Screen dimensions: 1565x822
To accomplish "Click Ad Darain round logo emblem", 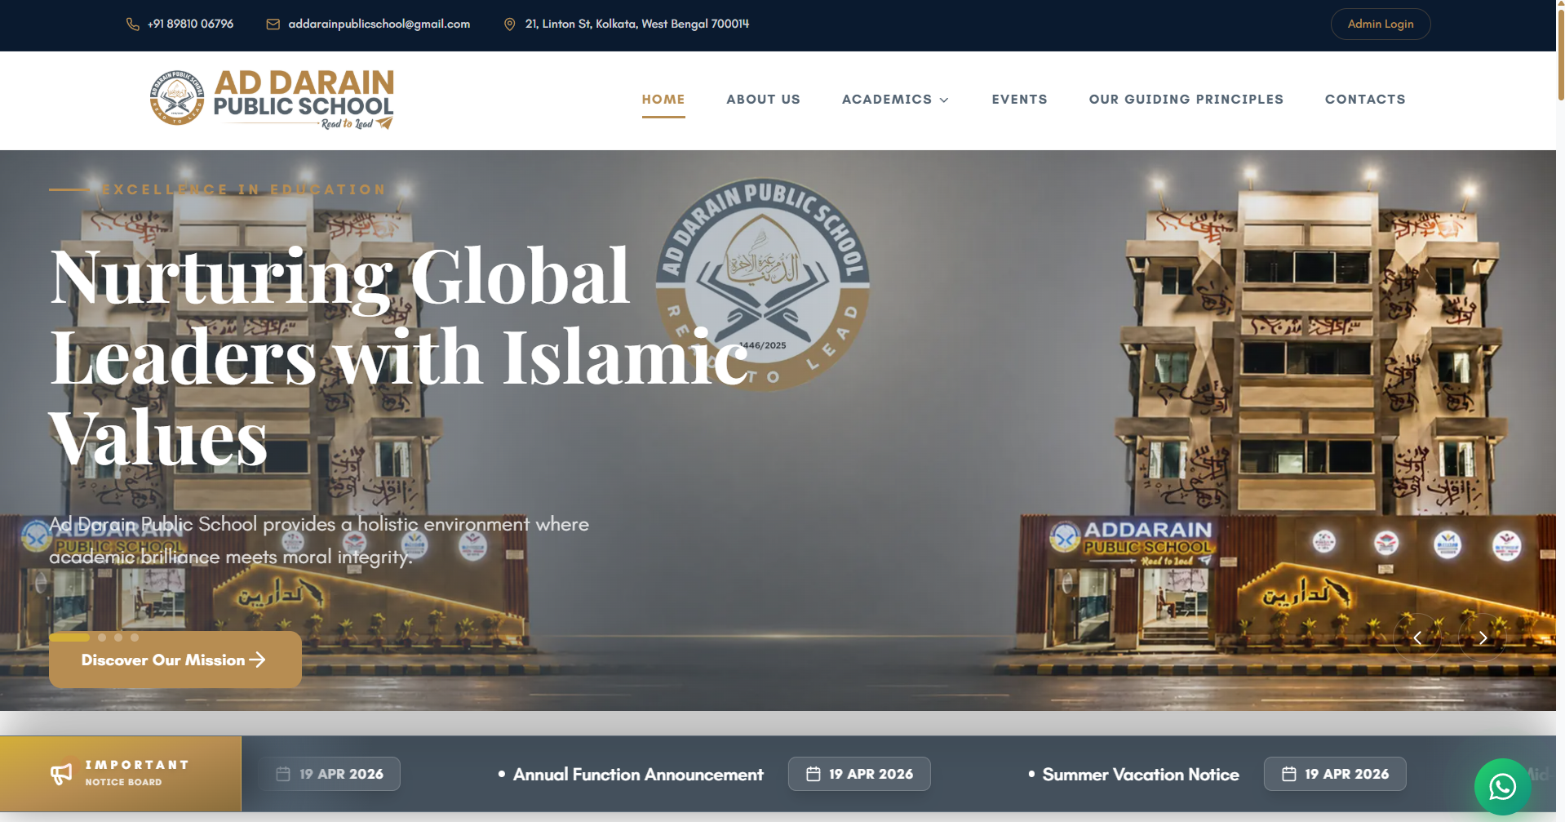I will coord(177,98).
